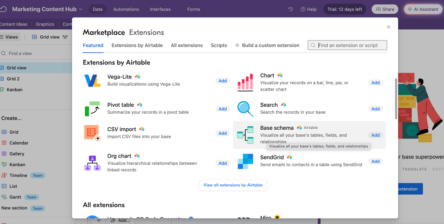The image size is (444, 224).
Task: Open the Forms tab
Action: tap(194, 9)
